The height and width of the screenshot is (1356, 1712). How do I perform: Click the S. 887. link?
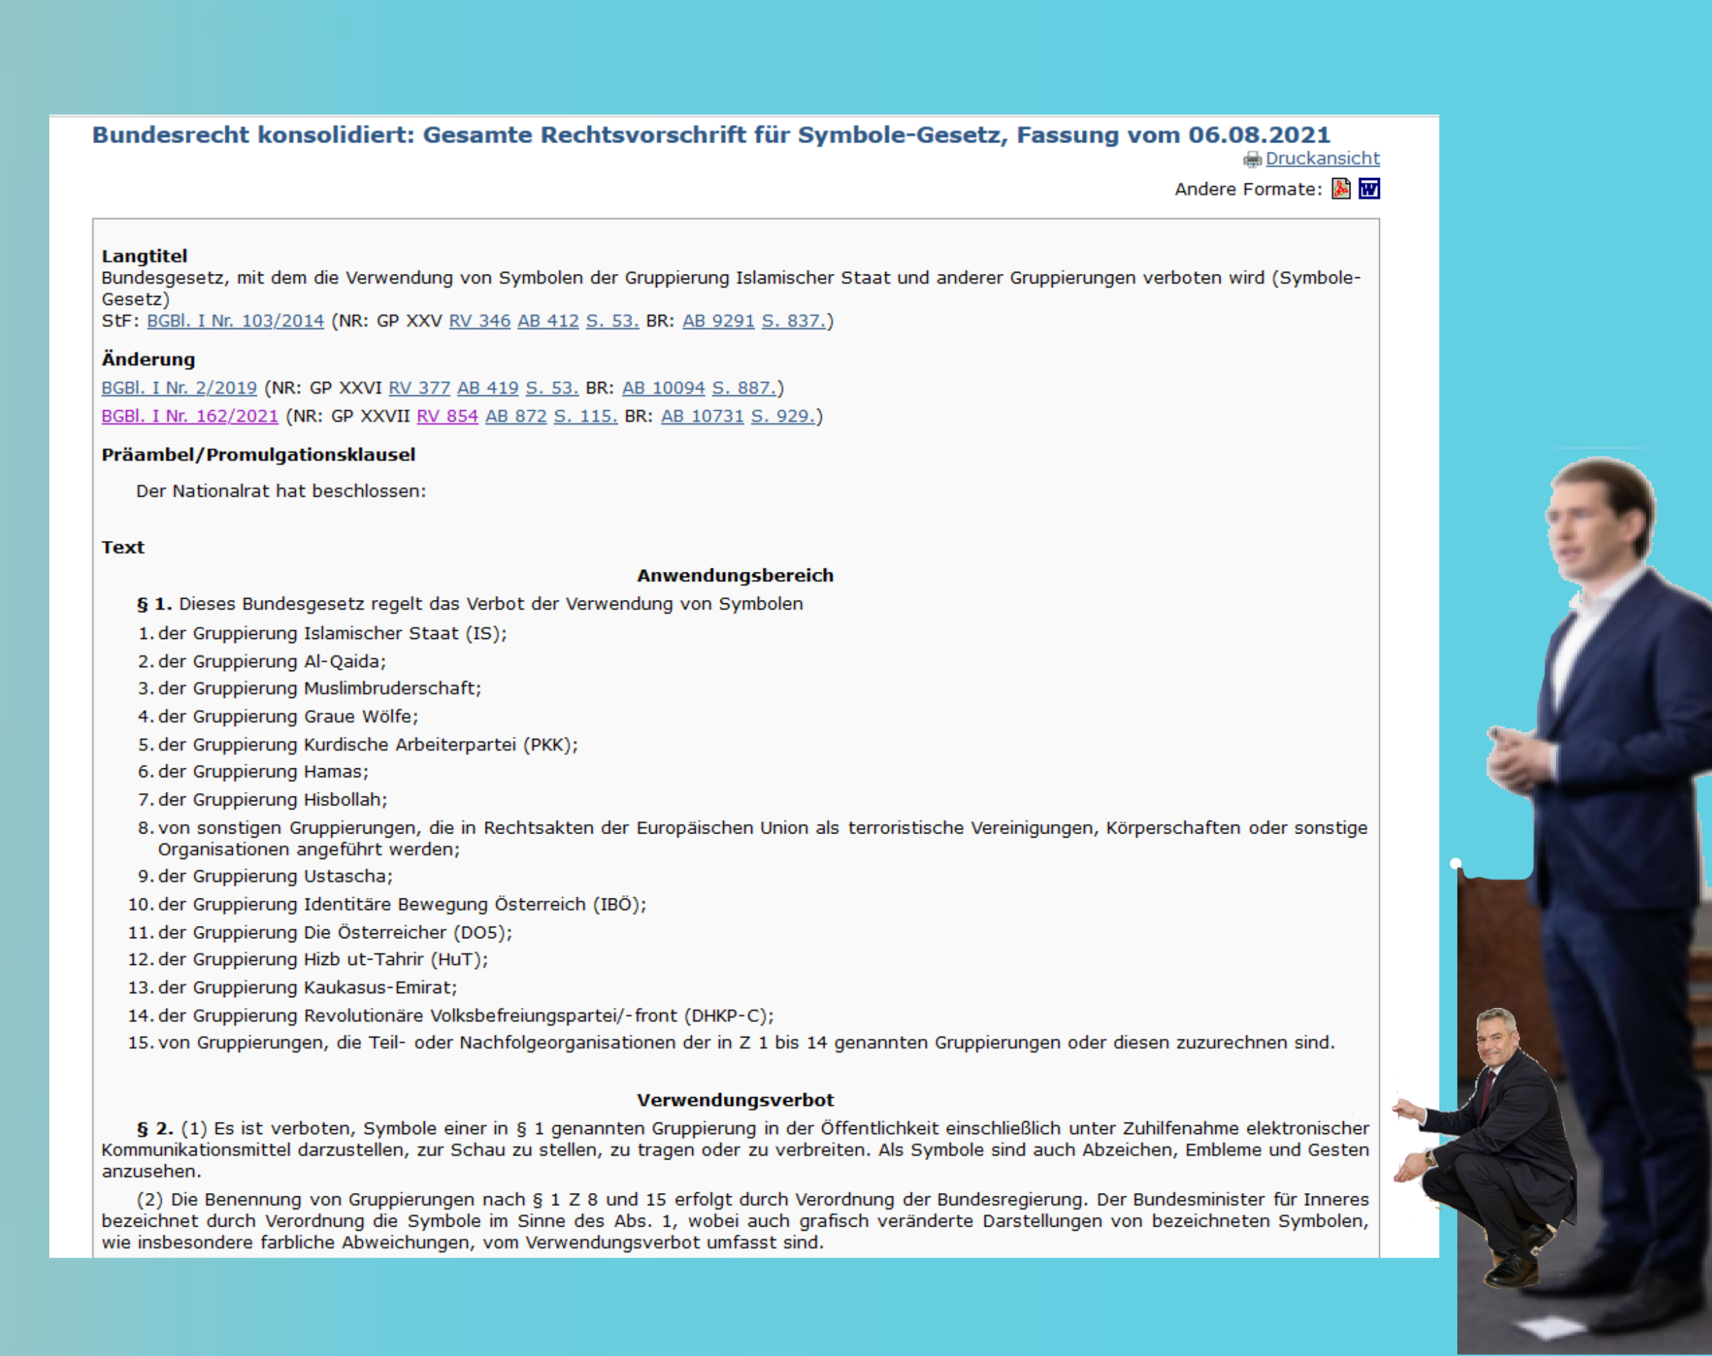[x=744, y=388]
